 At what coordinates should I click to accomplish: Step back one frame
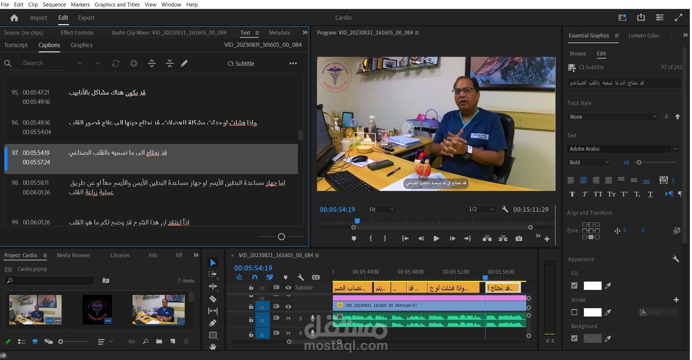pos(421,238)
